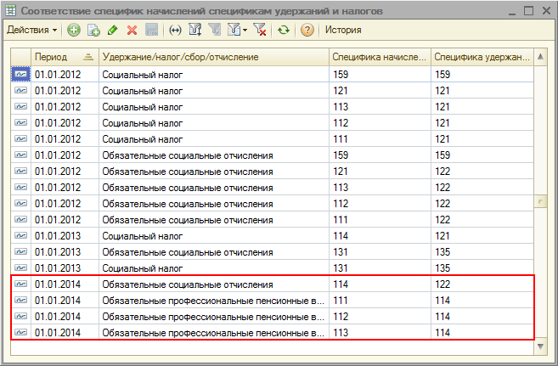Click the green Add record icon
Viewport: 558px width, 366px height.
[74, 30]
